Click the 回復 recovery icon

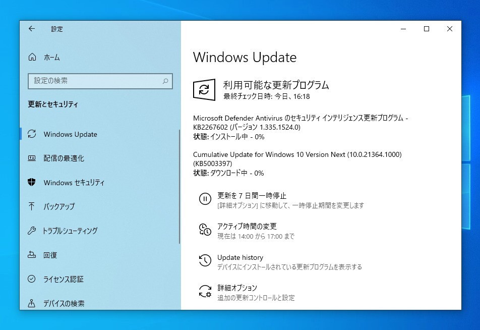point(32,255)
